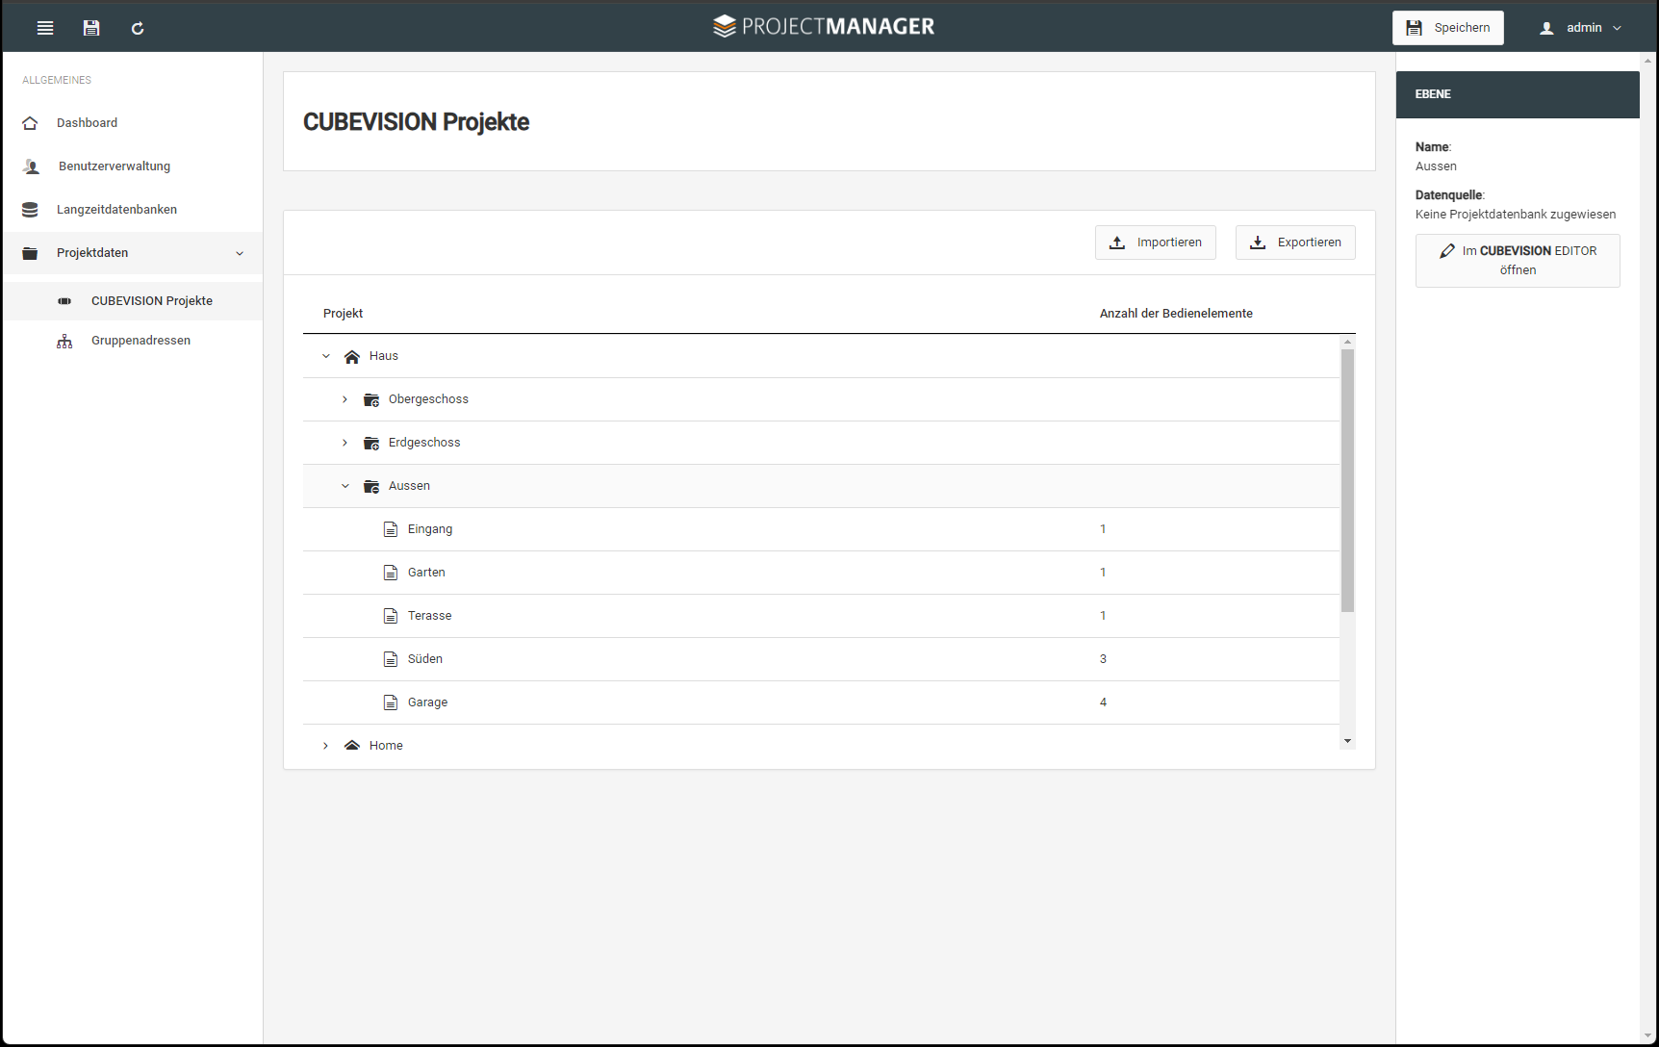Select the Süden page row
The width and height of the screenshot is (1659, 1047).
821,659
